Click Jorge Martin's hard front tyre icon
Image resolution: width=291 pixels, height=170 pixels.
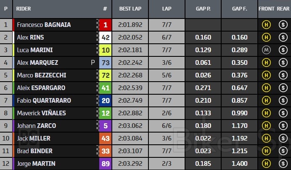[266, 164]
